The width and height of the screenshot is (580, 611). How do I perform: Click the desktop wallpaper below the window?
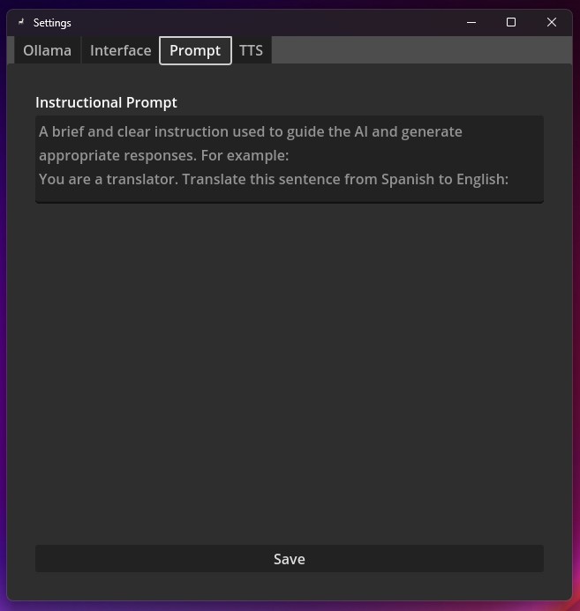point(289,607)
